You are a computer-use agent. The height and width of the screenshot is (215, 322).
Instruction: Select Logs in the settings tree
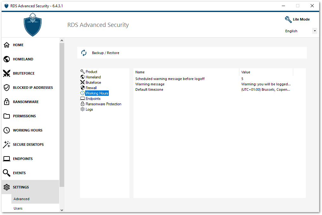click(x=89, y=109)
